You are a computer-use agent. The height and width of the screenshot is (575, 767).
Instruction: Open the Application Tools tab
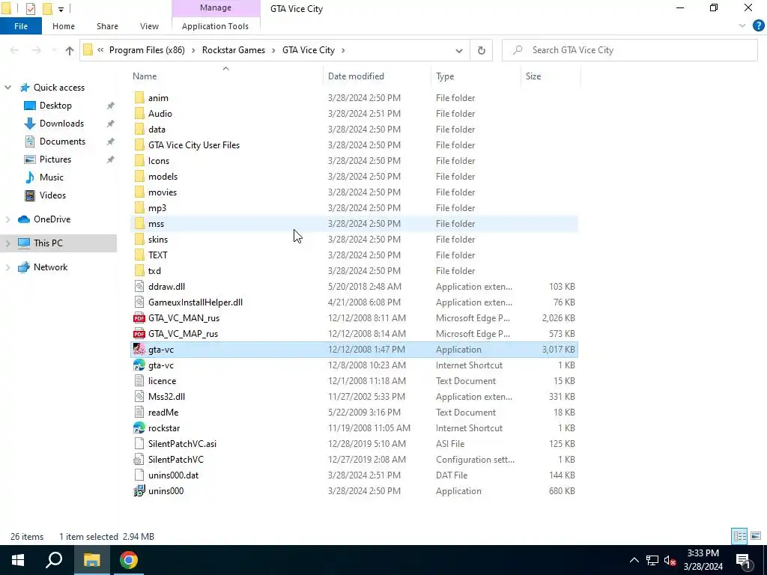click(215, 26)
